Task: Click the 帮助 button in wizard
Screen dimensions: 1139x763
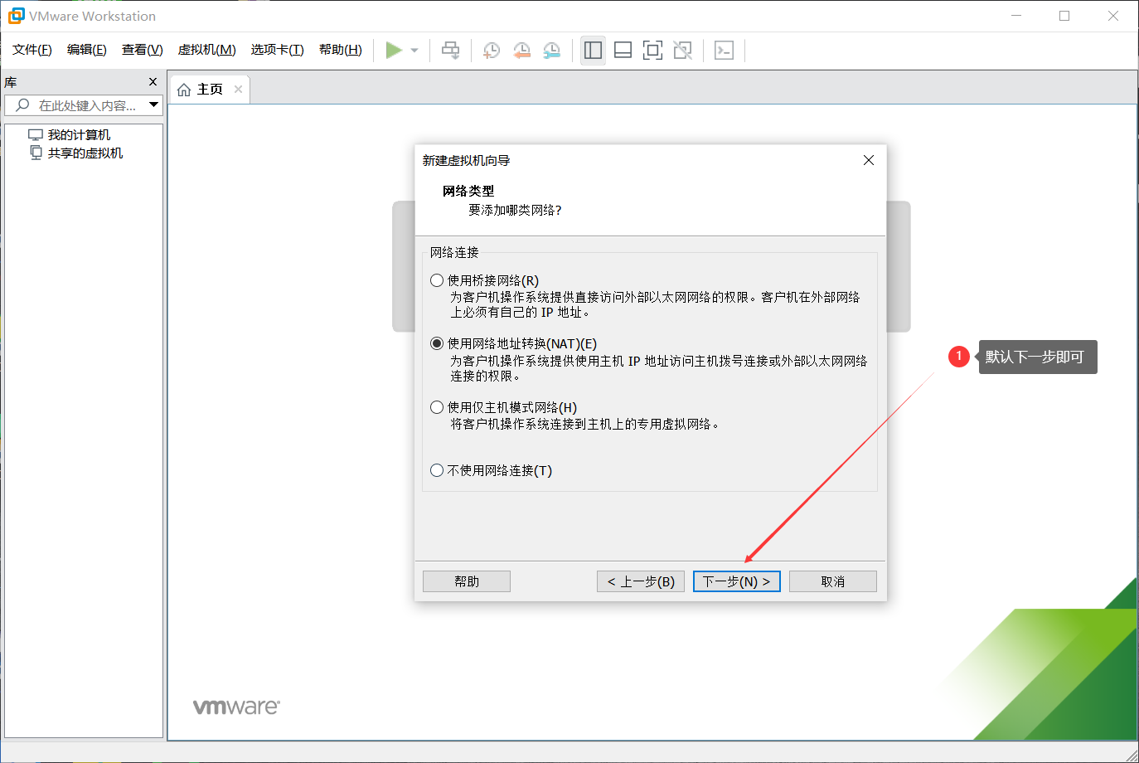Action: pos(467,581)
